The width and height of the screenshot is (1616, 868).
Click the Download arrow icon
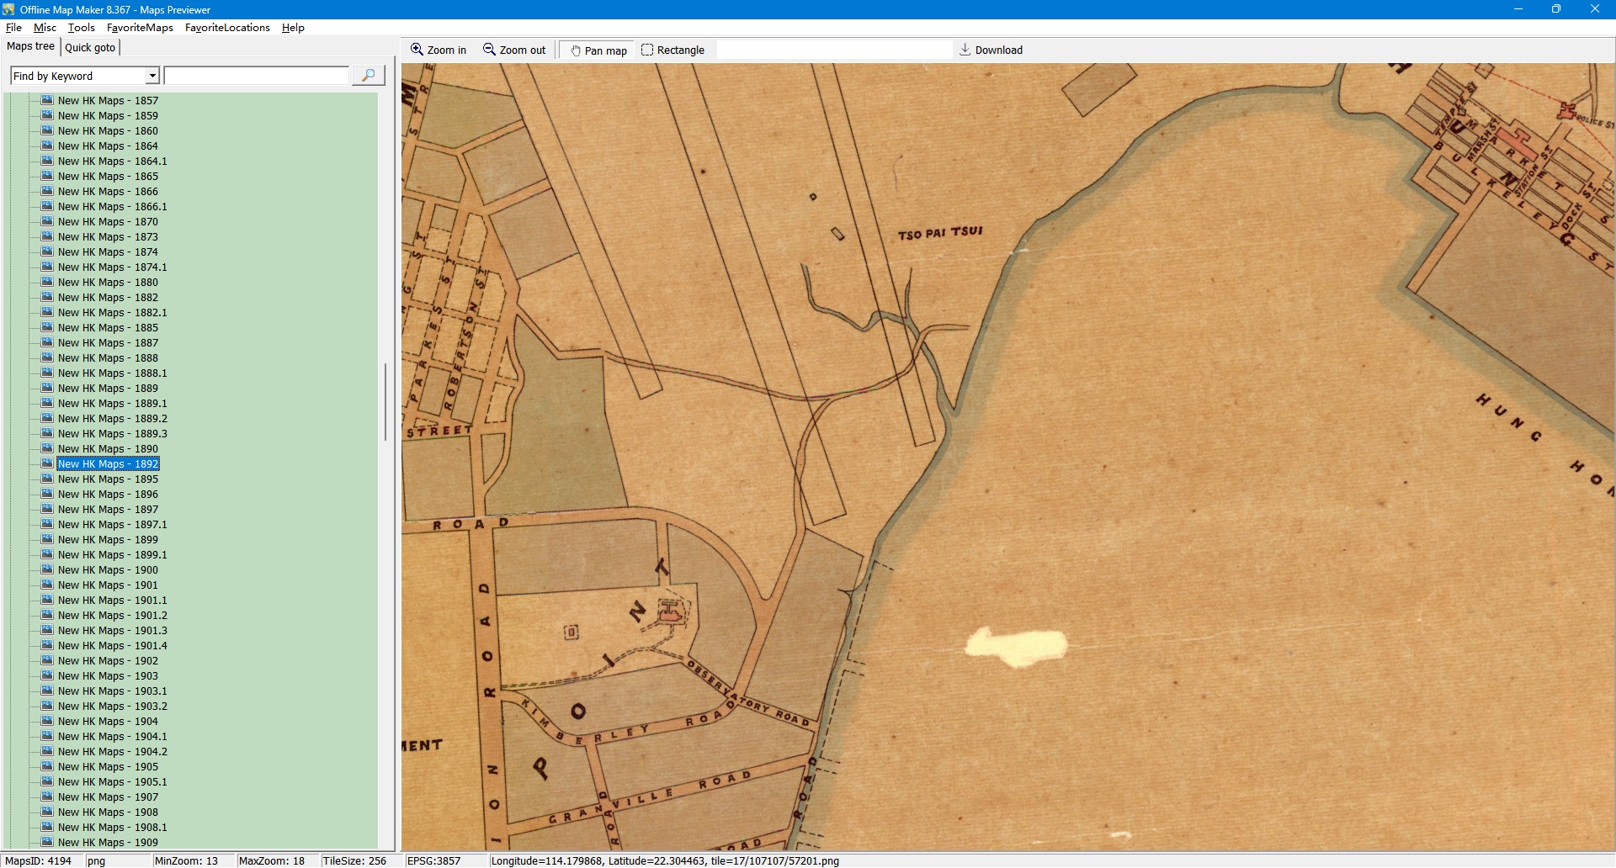coord(965,50)
